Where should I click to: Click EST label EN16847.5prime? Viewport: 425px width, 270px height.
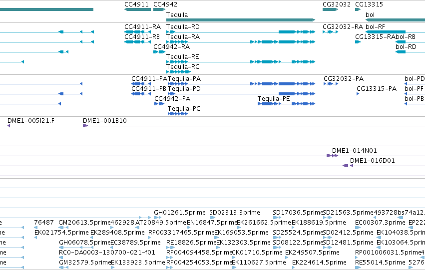212,223
